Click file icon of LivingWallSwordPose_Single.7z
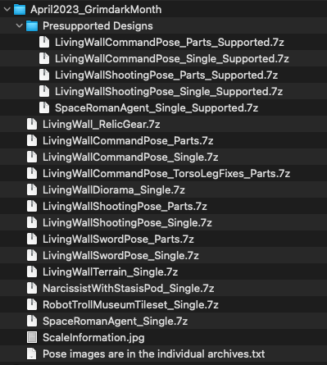The width and height of the screenshot is (327, 365). point(32,255)
